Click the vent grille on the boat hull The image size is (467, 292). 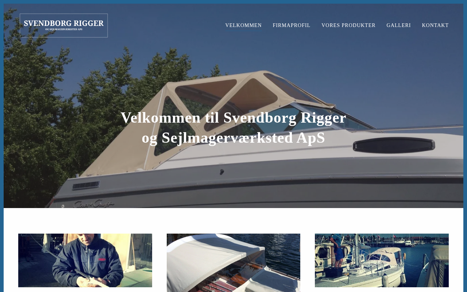coord(85,185)
